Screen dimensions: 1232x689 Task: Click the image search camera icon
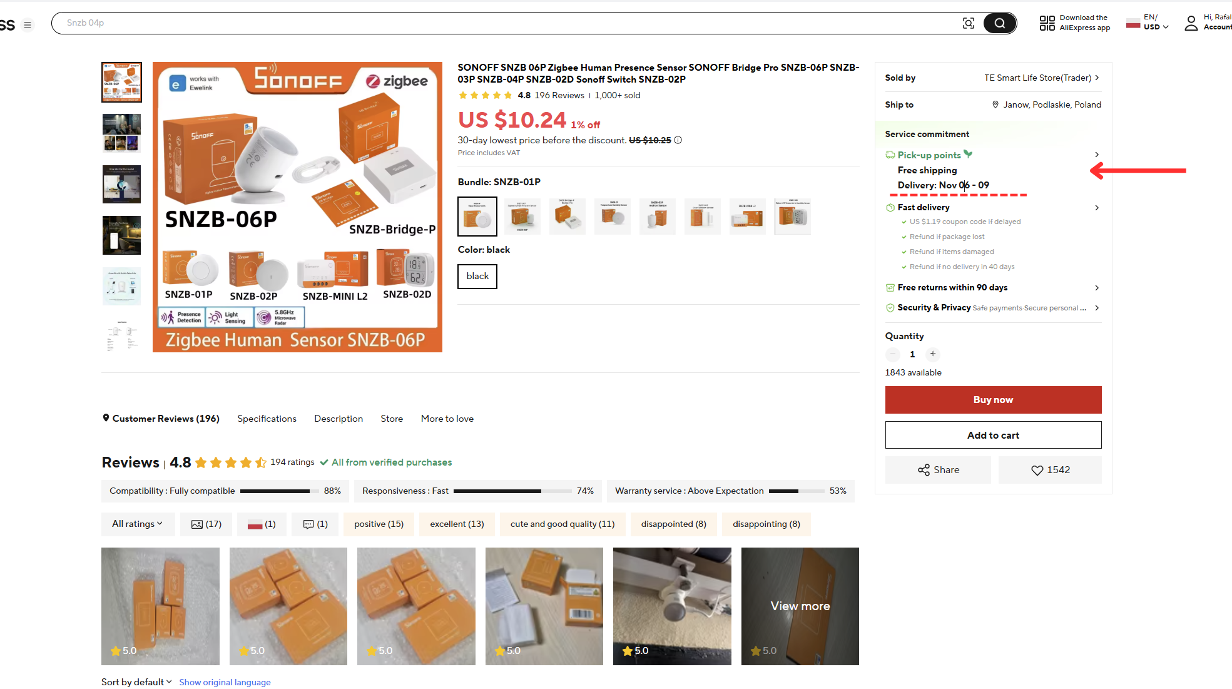coord(968,23)
